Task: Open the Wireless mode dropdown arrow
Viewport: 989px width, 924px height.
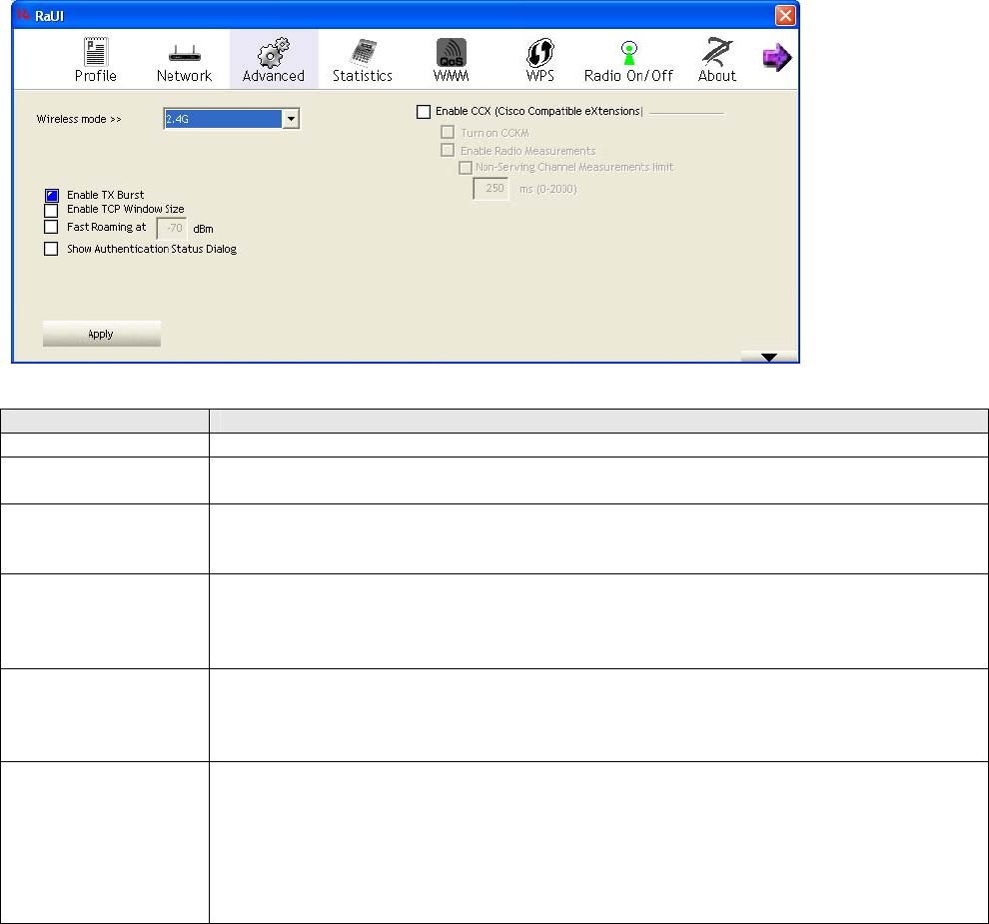Action: pos(291,120)
